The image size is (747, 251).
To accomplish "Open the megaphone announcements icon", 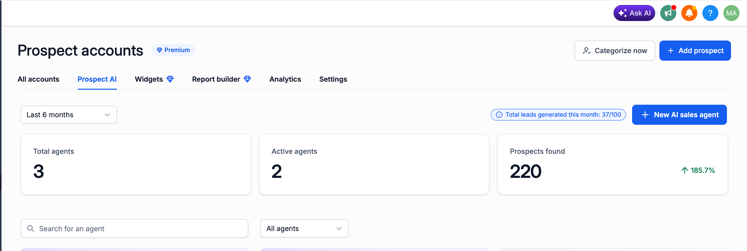I will (668, 13).
